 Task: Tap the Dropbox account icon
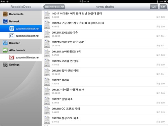[12, 29]
